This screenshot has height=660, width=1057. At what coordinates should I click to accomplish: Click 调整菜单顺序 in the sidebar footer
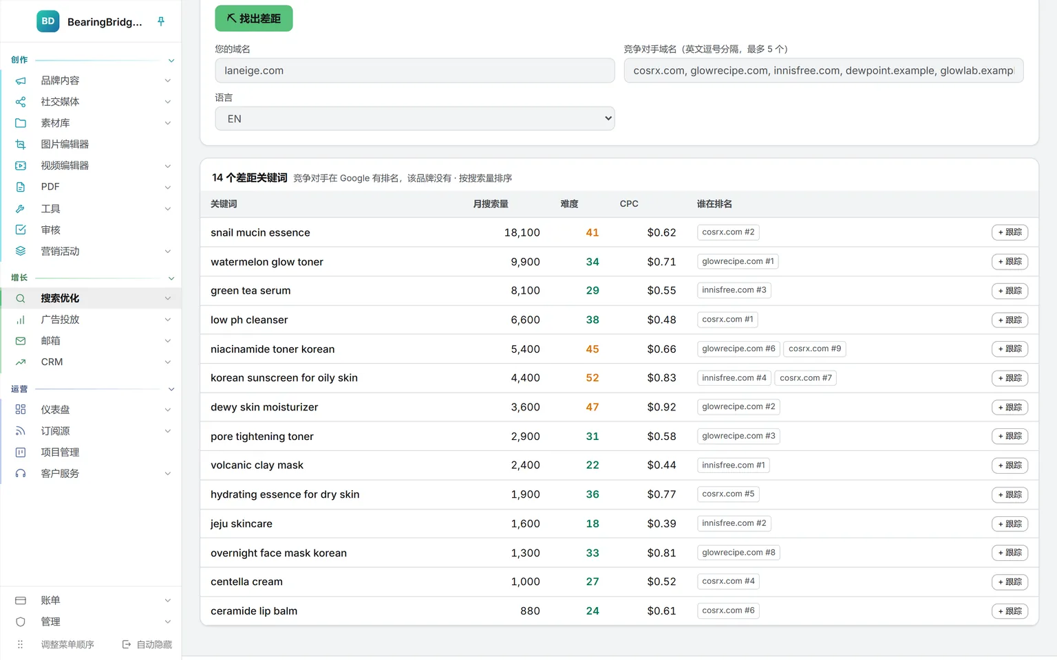[67, 645]
